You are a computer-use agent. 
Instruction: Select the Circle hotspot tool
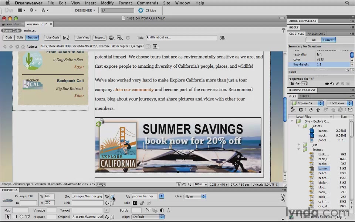click(21, 216)
